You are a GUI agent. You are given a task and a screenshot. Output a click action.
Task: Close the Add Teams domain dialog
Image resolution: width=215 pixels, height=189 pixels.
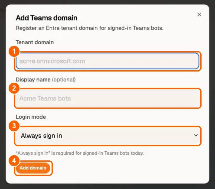[199, 14]
